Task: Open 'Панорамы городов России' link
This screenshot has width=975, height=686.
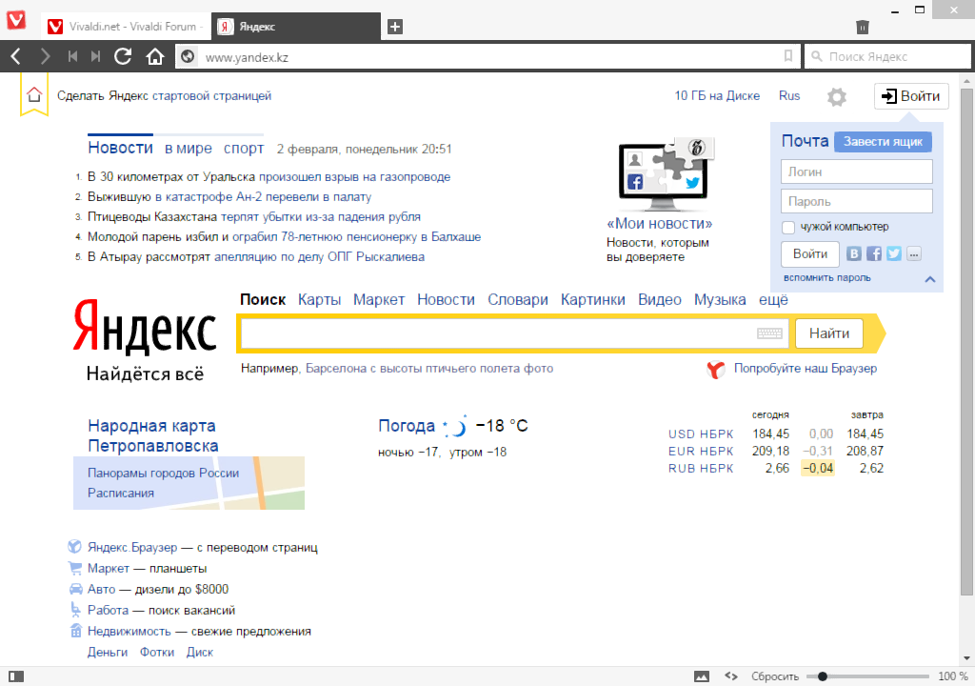Action: tap(163, 474)
